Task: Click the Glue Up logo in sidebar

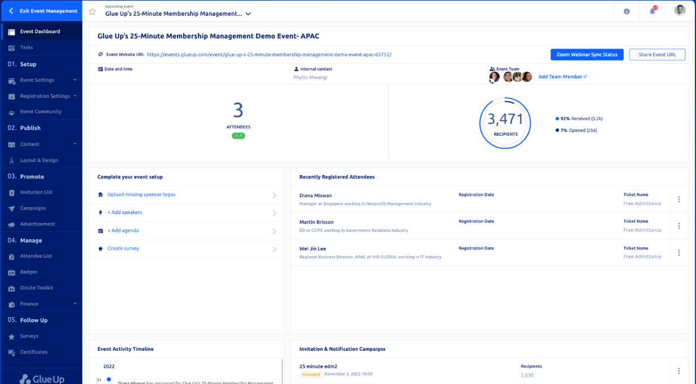Action: (x=41, y=378)
